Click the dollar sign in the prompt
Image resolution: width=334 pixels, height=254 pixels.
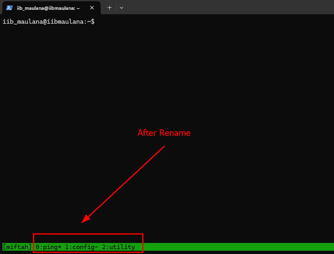(x=92, y=22)
